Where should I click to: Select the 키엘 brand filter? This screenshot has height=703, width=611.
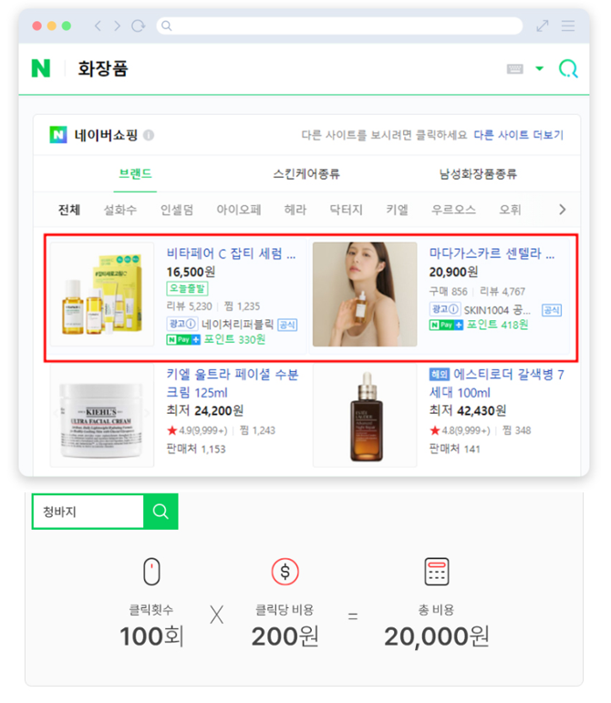click(398, 210)
